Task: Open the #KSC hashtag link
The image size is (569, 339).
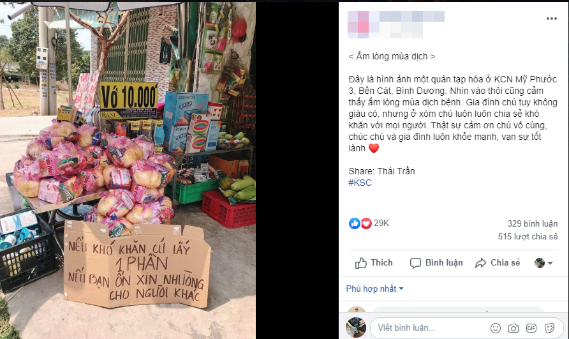Action: point(360,183)
